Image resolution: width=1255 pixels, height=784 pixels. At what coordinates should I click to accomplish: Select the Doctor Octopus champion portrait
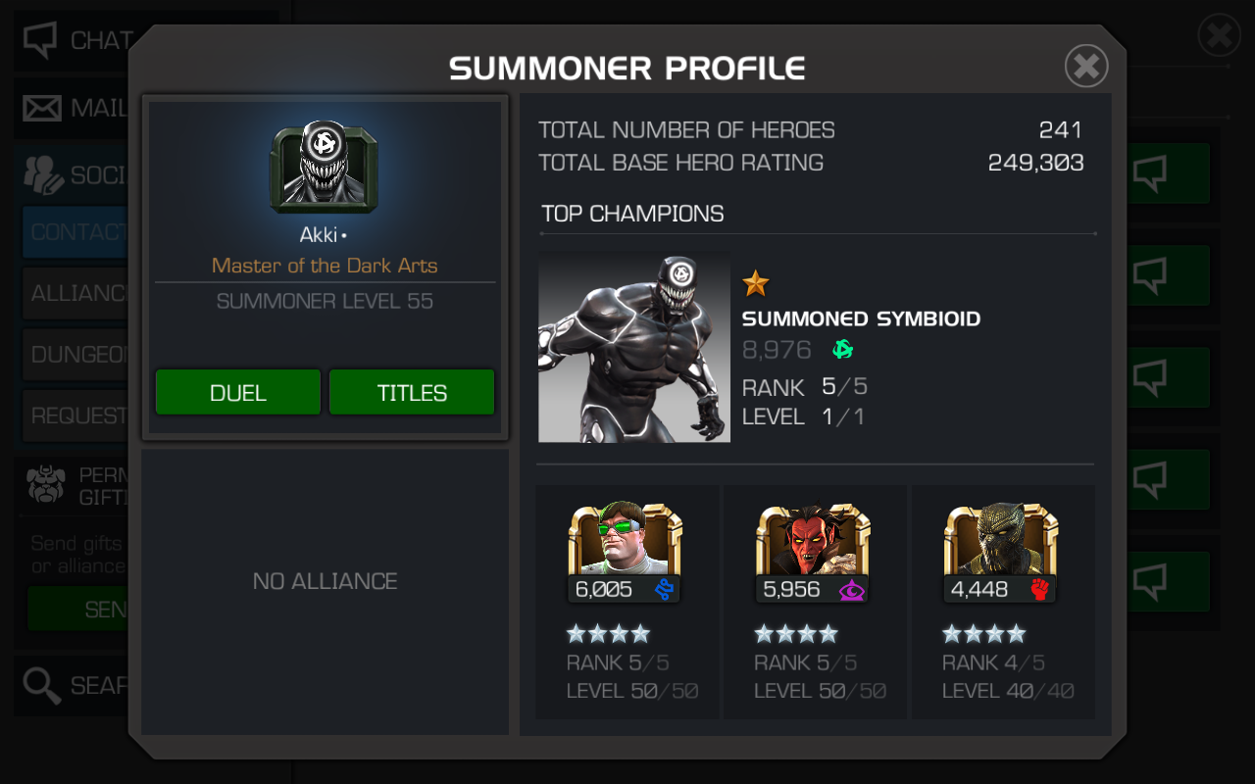point(625,539)
